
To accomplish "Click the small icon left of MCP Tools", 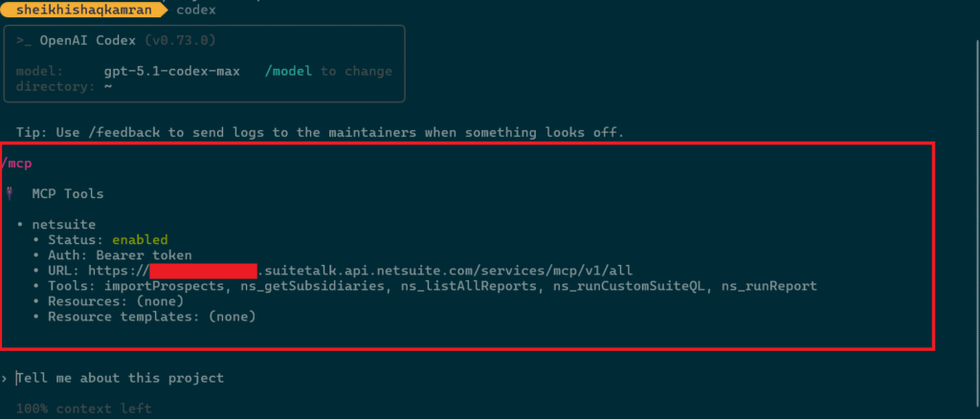I will [x=10, y=194].
